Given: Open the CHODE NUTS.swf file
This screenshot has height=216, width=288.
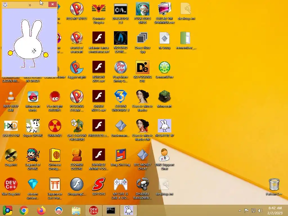Looking at the screenshot, I should click(x=99, y=96).
